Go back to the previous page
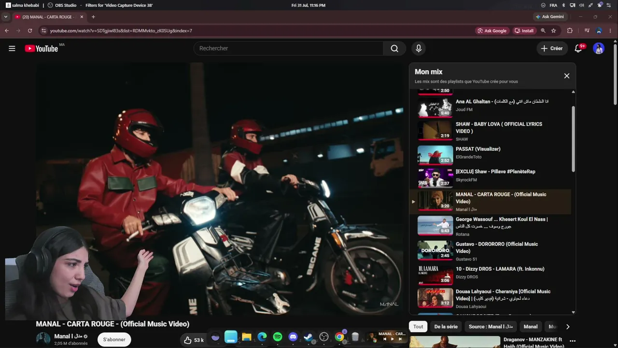This screenshot has width=618, height=348. click(7, 30)
